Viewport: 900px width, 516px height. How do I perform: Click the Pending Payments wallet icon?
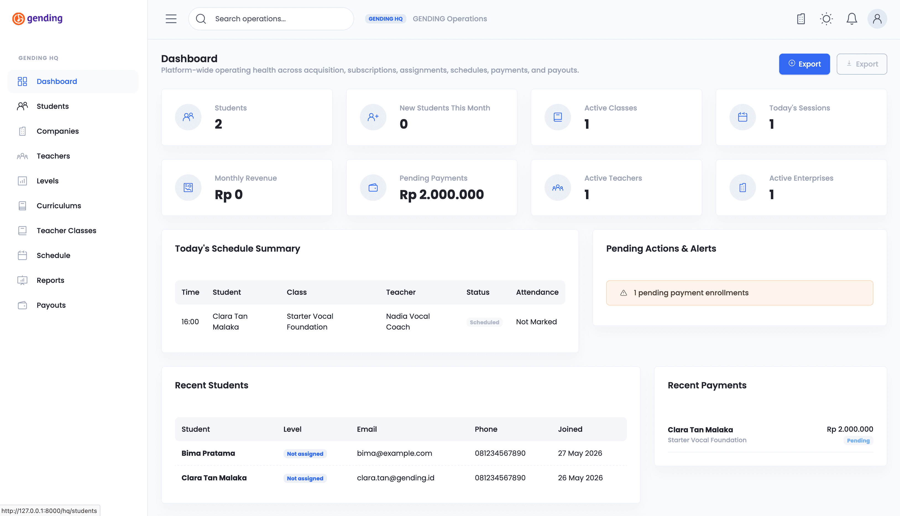pos(373,188)
